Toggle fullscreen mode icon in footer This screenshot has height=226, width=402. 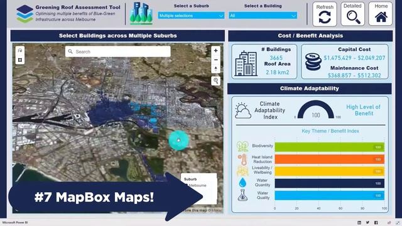click(x=398, y=223)
